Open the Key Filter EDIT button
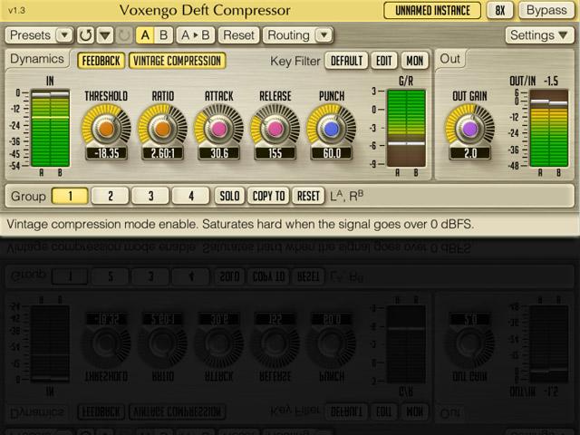Image resolution: width=580 pixels, height=435 pixels. (x=384, y=61)
